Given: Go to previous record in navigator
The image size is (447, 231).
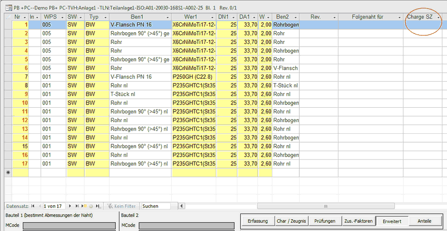Looking at the screenshot, I should pos(39,206).
